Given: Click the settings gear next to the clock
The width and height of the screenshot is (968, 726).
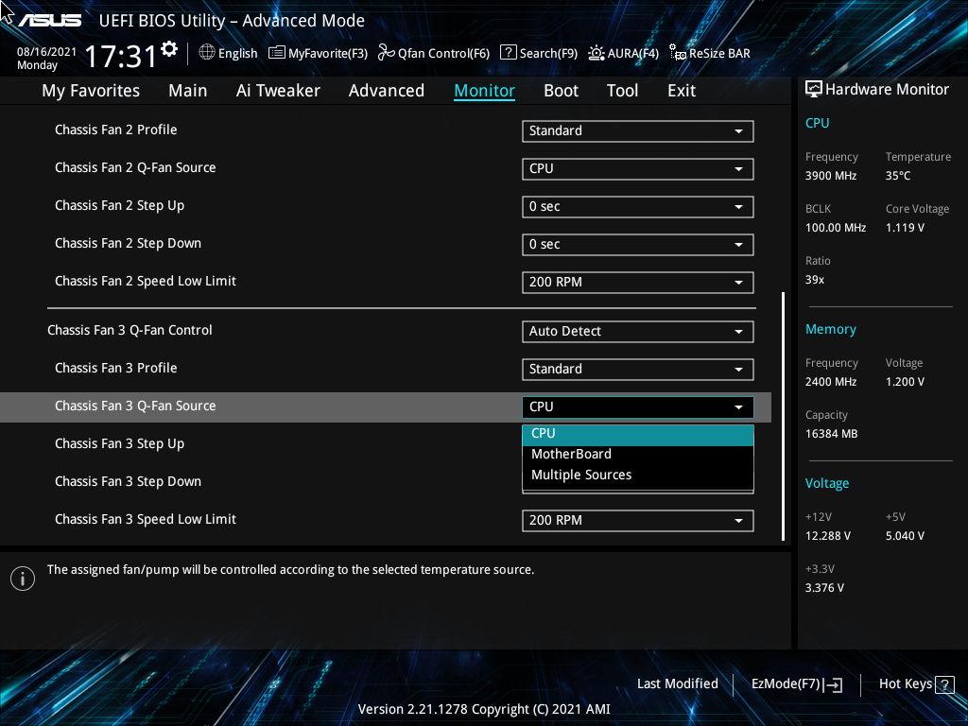Looking at the screenshot, I should click(x=169, y=49).
